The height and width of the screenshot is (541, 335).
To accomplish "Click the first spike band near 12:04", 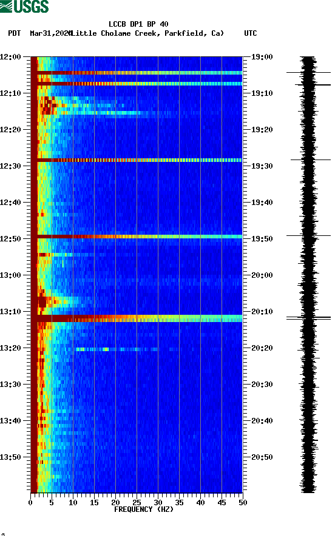I will pyautogui.click(x=137, y=73).
